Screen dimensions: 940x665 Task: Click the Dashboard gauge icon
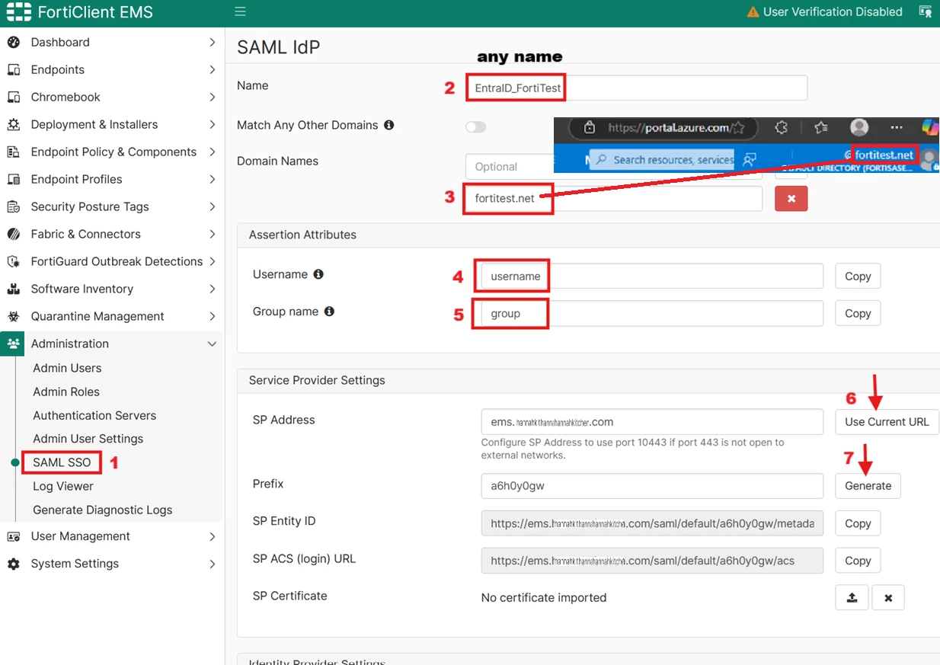14,43
